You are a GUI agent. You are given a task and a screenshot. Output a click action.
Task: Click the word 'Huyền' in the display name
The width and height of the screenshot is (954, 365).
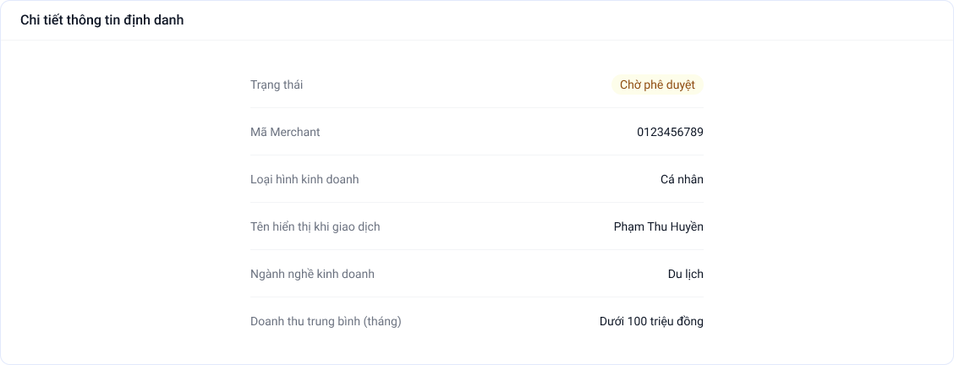point(688,226)
